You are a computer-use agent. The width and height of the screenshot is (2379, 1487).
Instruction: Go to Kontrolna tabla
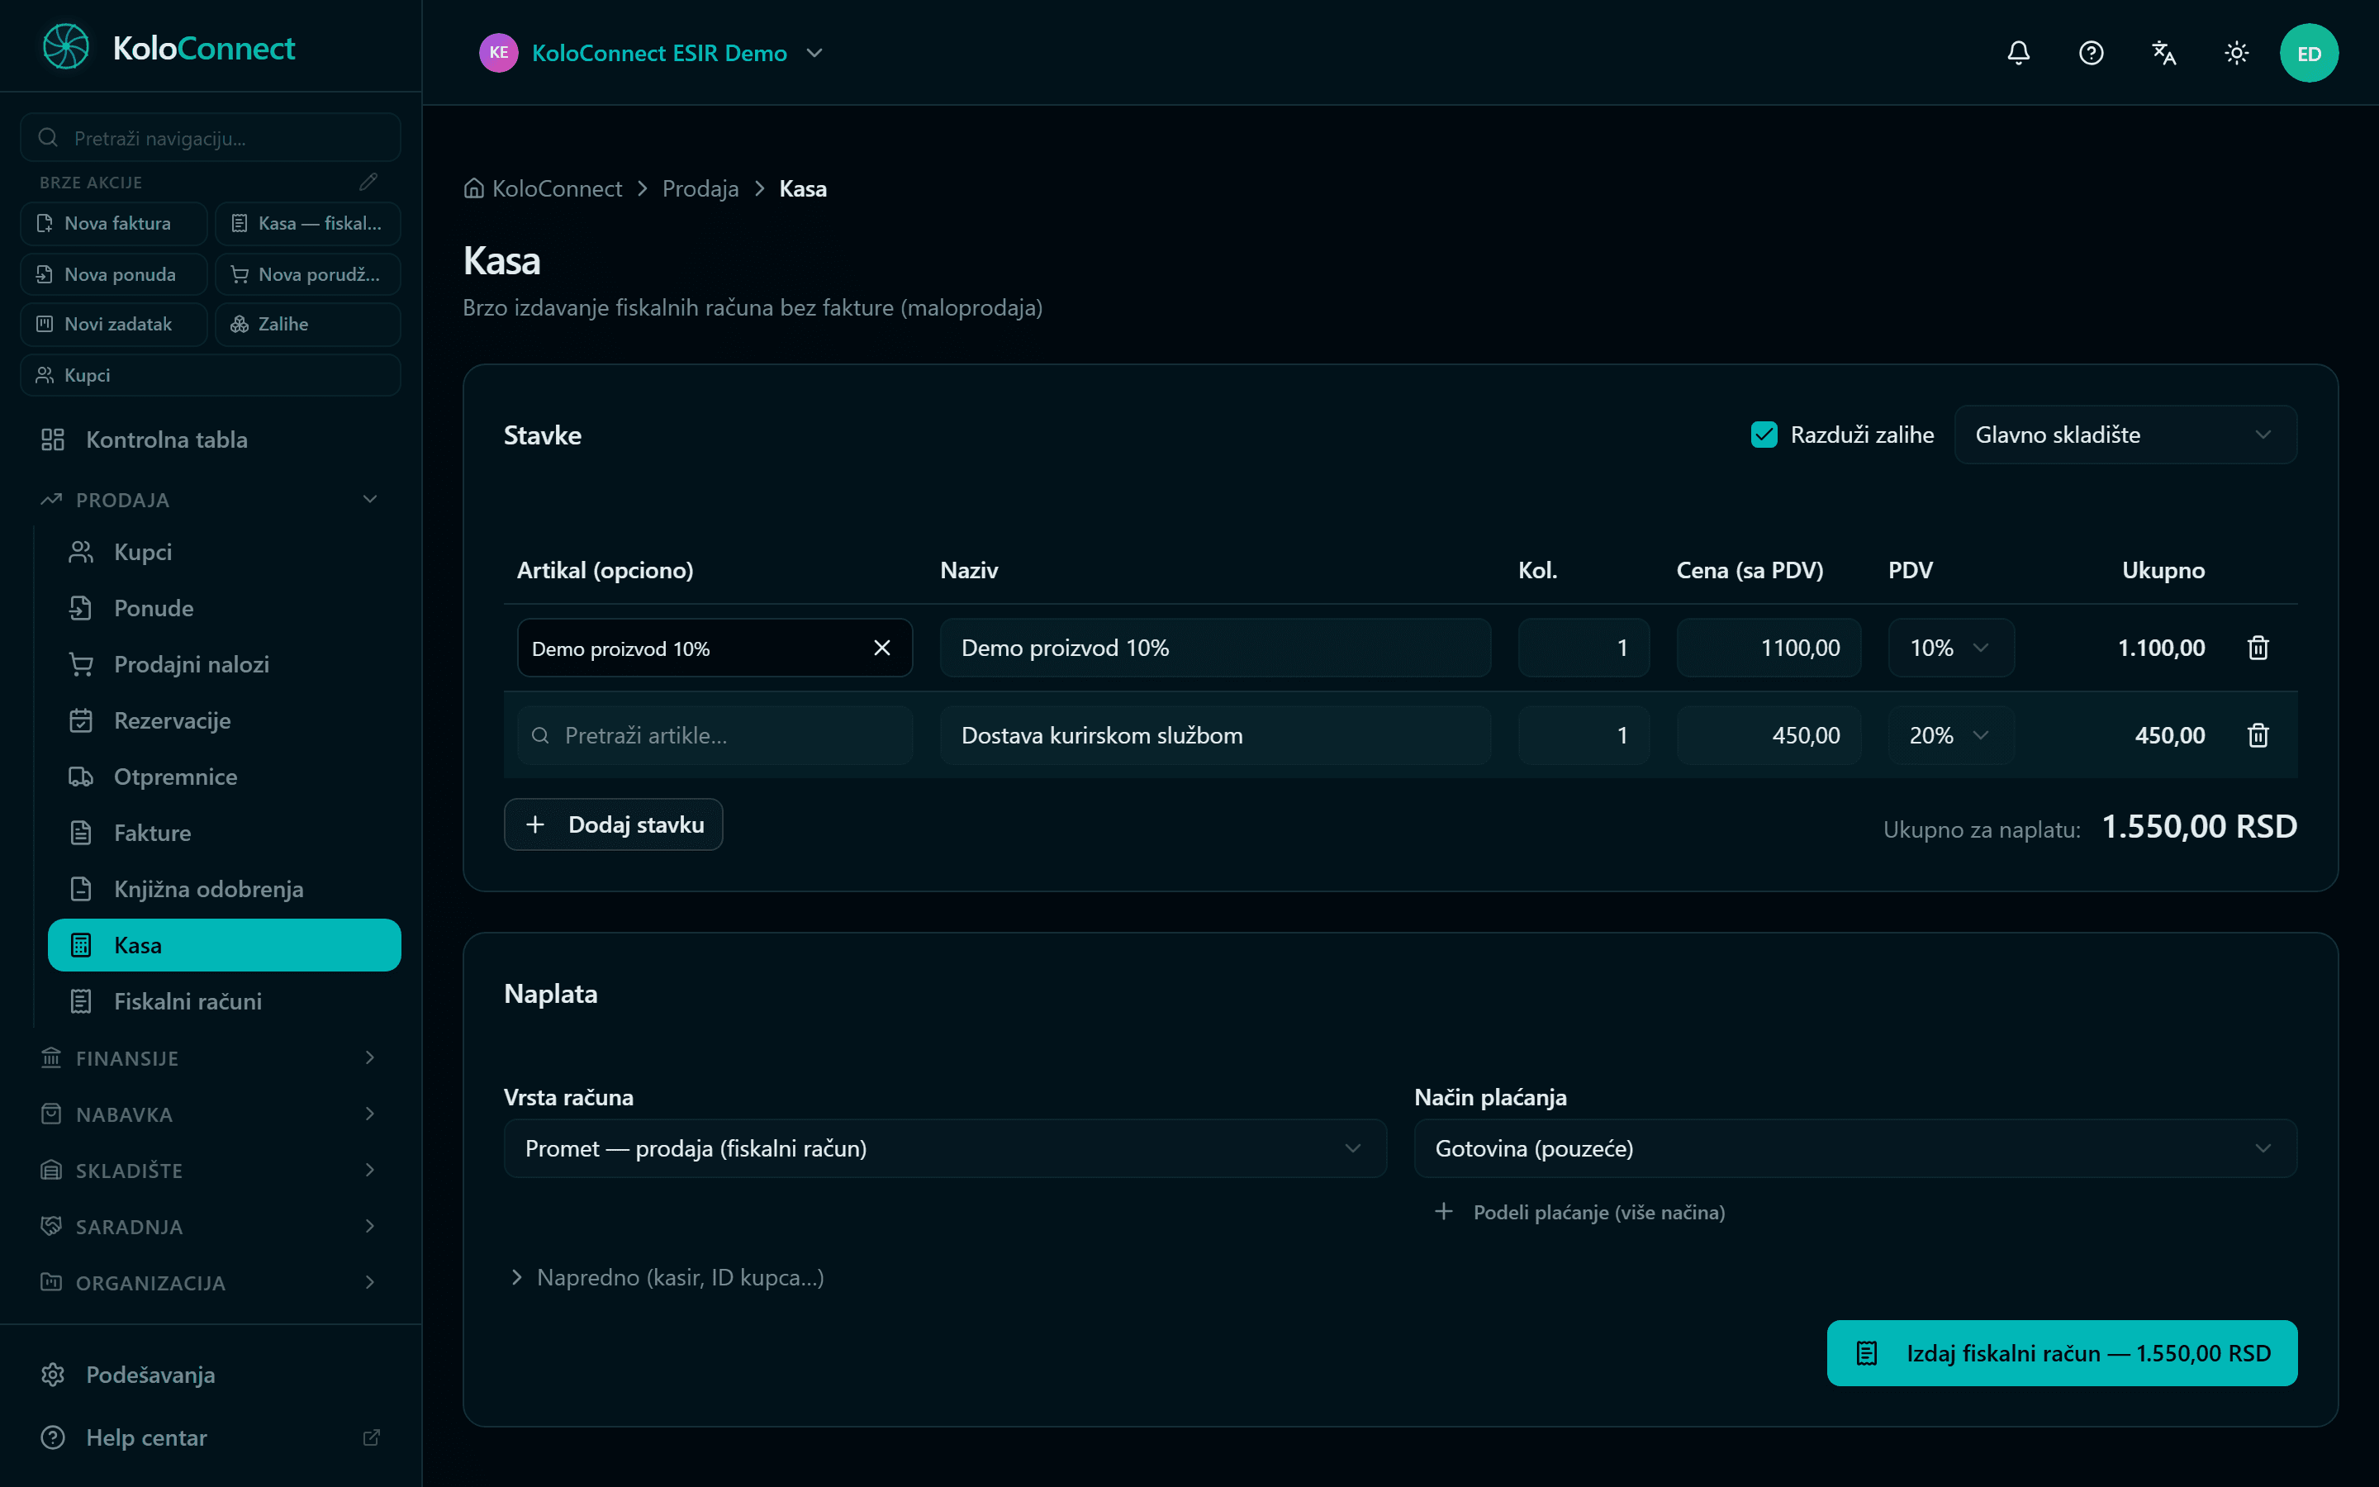(211, 439)
